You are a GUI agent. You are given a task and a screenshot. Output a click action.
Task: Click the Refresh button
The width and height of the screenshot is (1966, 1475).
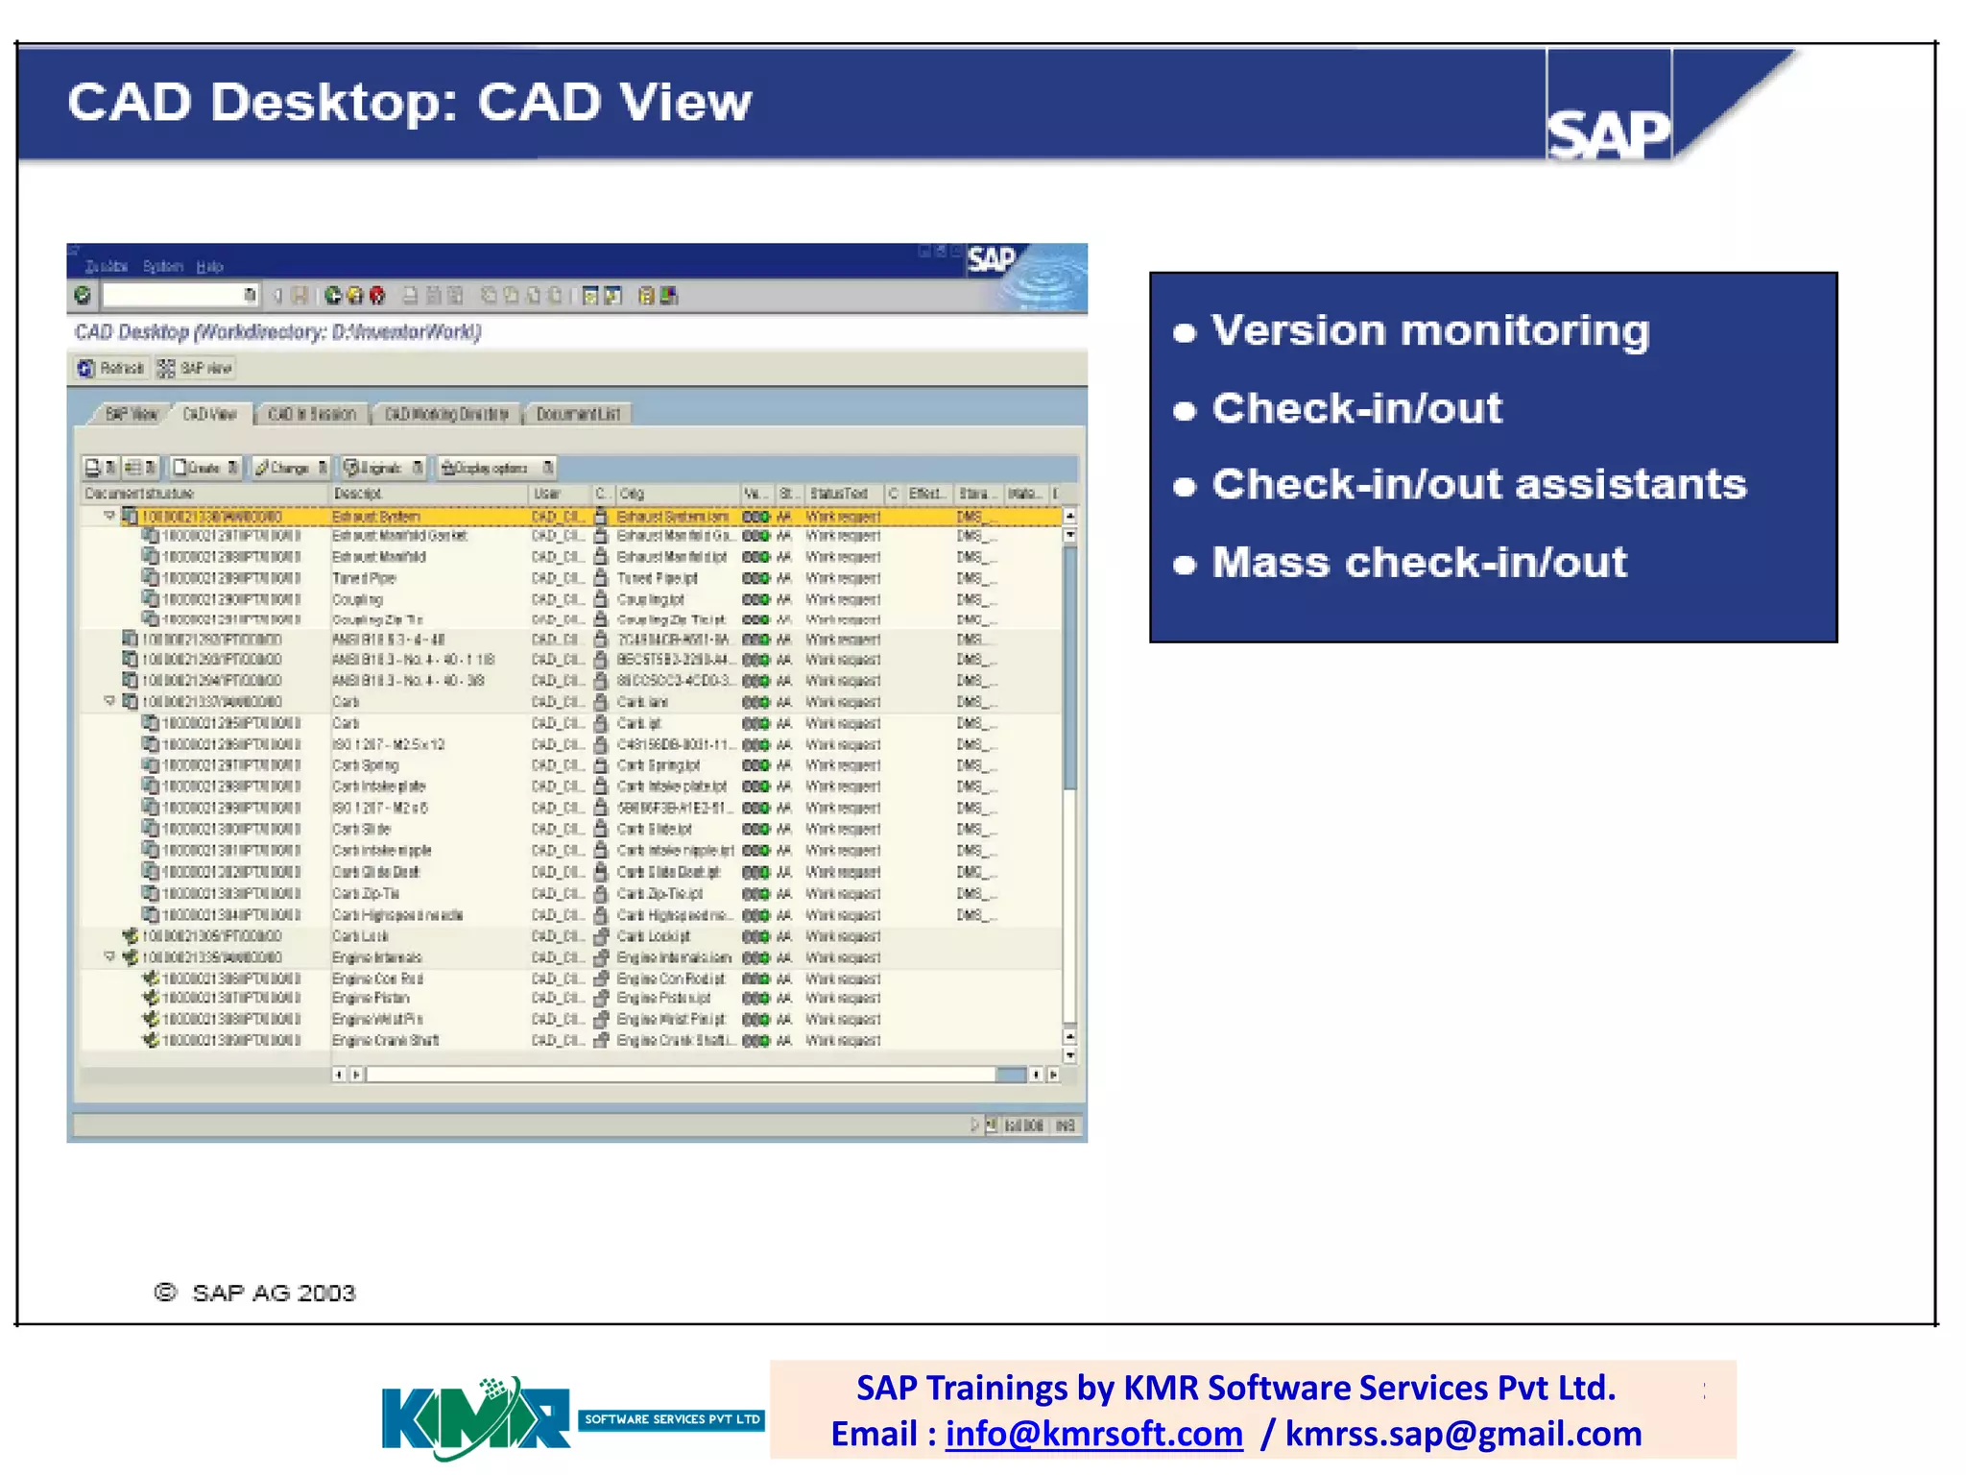coord(111,368)
